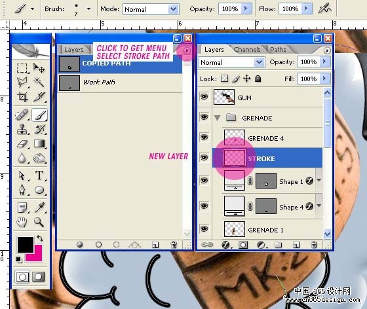Open the layer blend mode Normal dropdown
Image resolution: width=367 pixels, height=309 pixels.
232,62
